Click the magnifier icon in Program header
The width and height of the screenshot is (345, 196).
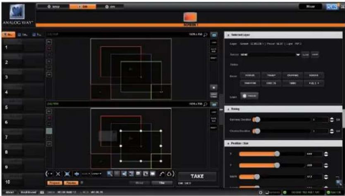coord(206,104)
